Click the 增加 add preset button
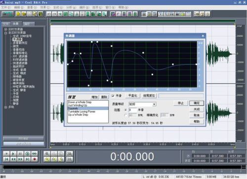Screen dimensions: 247x179 [x=94, y=97]
